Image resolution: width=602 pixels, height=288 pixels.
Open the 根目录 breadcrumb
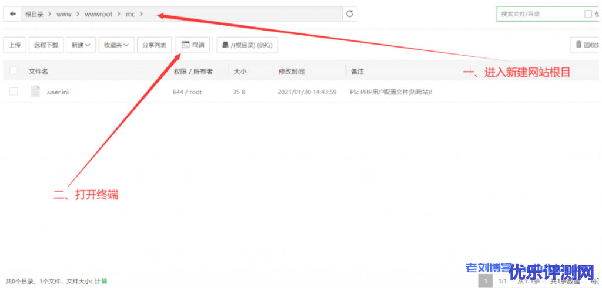[34, 15]
